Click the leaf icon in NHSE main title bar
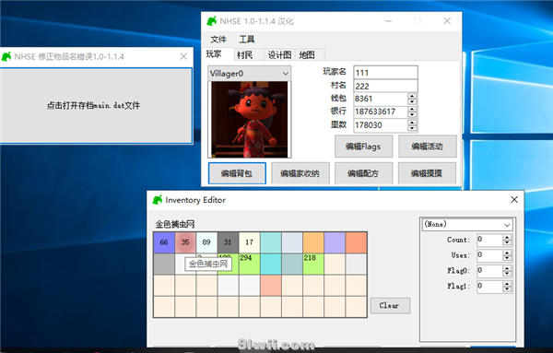This screenshot has height=353, width=553. click(x=211, y=21)
